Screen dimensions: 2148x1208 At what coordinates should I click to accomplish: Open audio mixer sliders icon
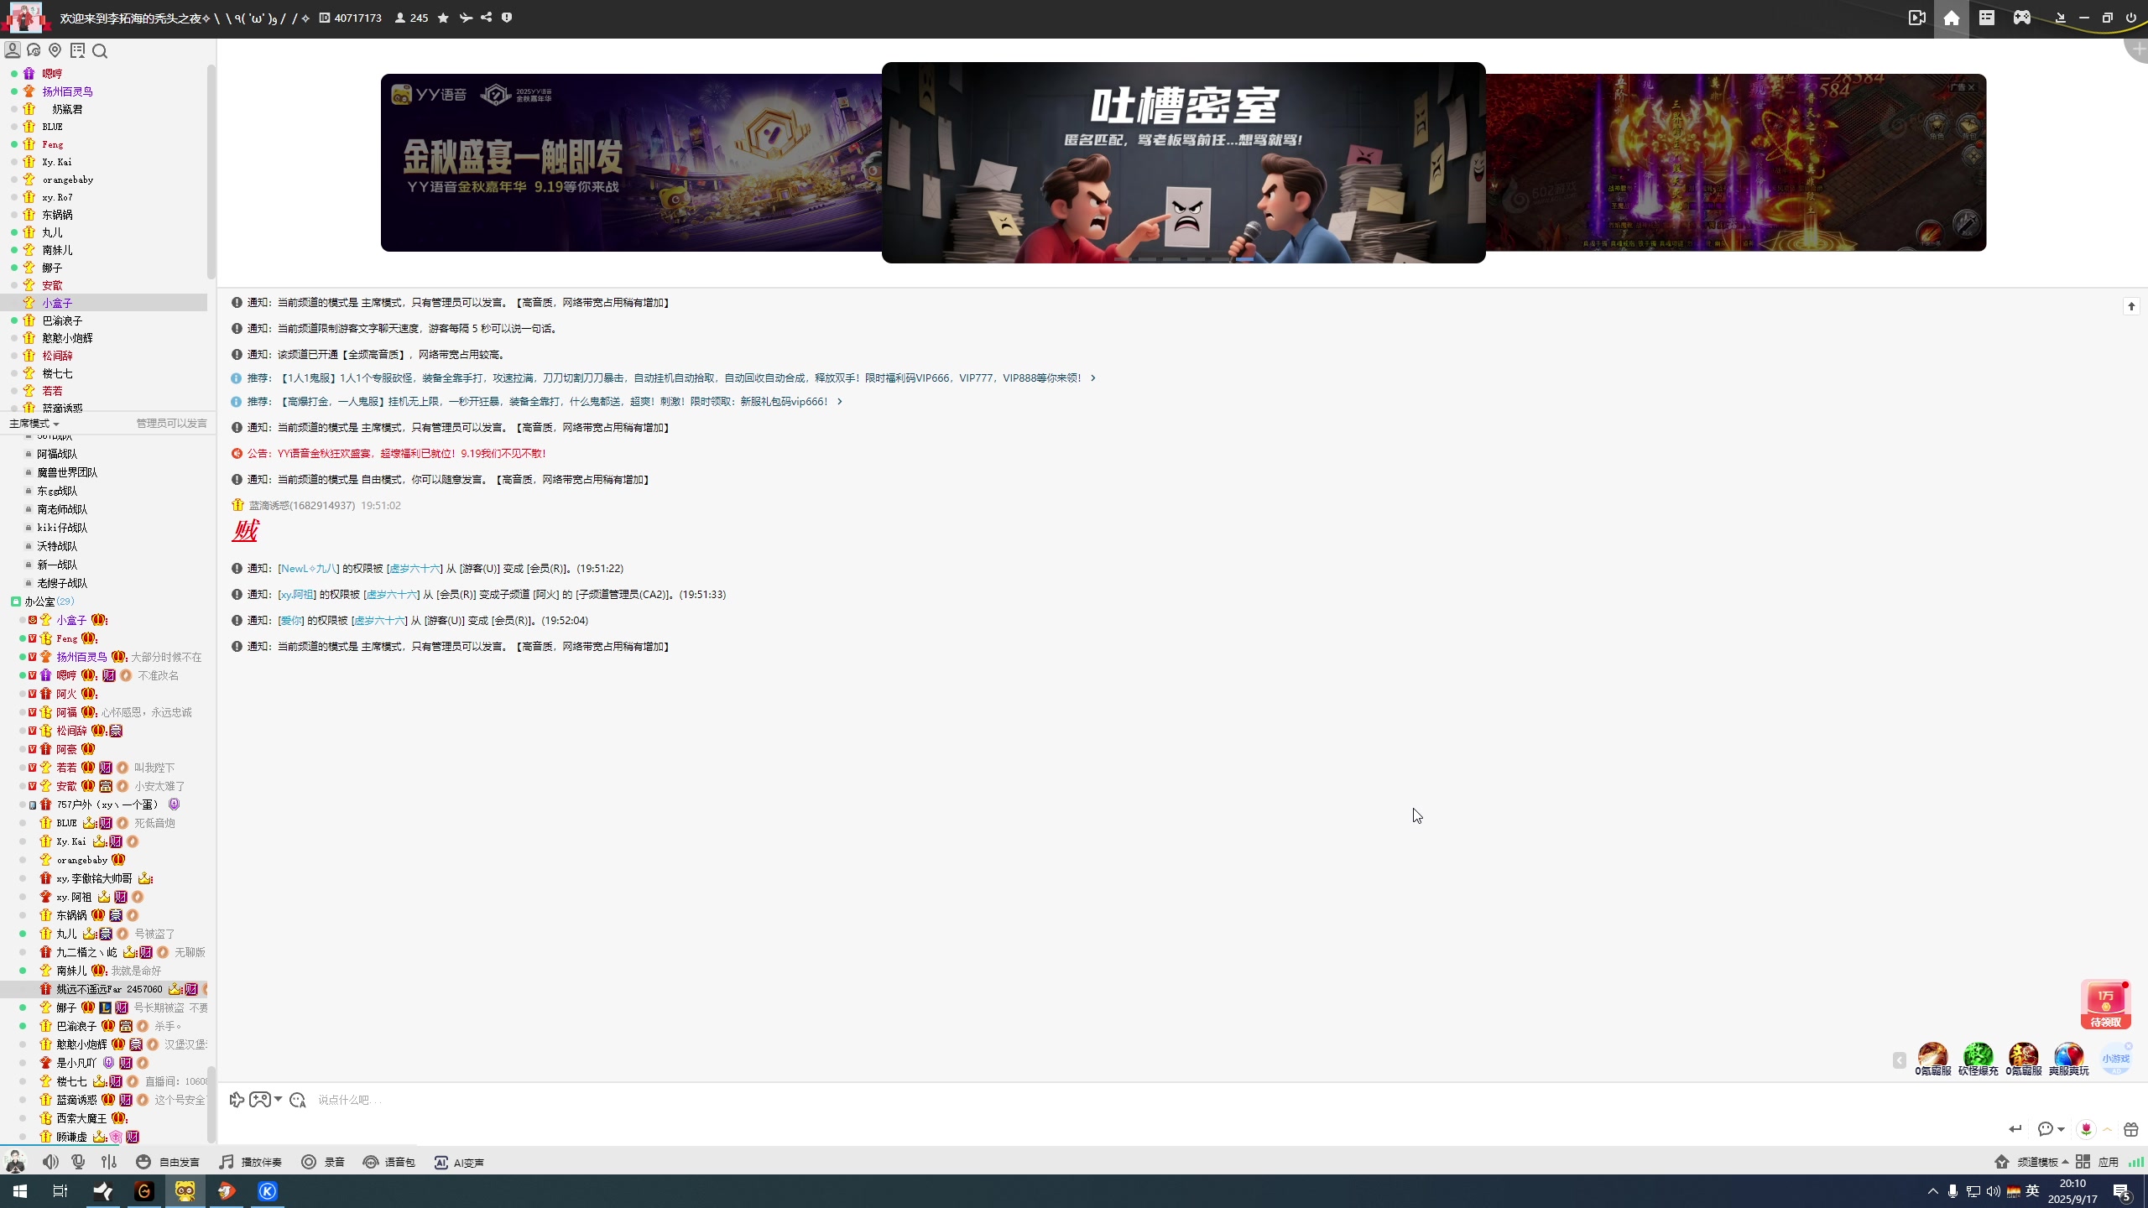tap(109, 1162)
